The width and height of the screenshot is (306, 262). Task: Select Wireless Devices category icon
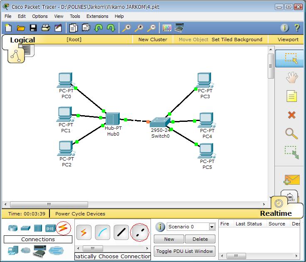tap(50, 228)
